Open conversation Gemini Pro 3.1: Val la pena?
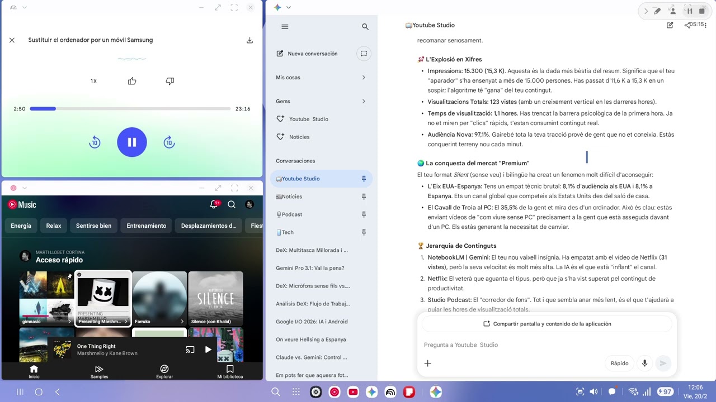The image size is (716, 402). coord(310,268)
